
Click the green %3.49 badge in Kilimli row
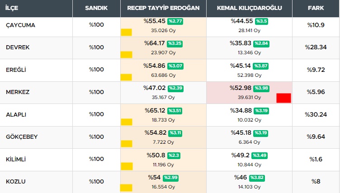(261, 155)
